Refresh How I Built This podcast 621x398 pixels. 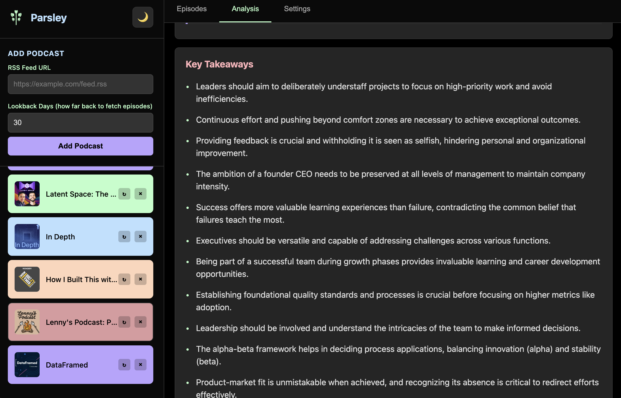click(x=124, y=279)
